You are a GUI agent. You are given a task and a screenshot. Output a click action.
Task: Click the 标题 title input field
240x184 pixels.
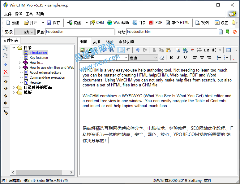(x=79, y=32)
